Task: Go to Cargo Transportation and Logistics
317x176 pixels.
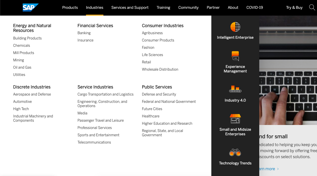Action: tap(105, 94)
